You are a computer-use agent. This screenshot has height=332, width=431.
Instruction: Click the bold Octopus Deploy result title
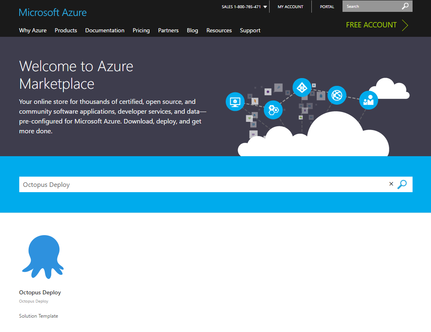[x=40, y=292]
